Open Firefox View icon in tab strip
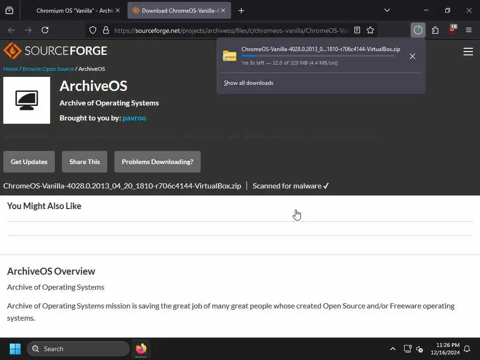The height and width of the screenshot is (360, 480). [x=9, y=10]
